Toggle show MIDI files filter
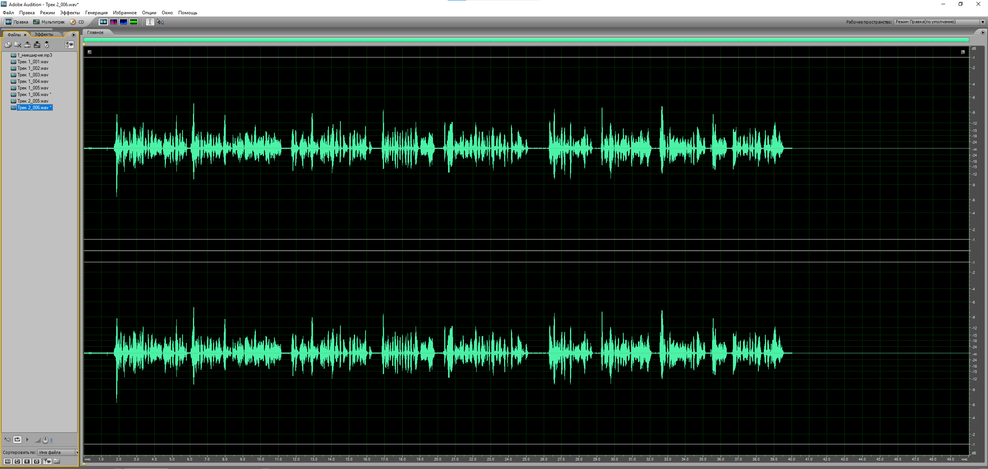This screenshot has height=469, width=988. (37, 461)
